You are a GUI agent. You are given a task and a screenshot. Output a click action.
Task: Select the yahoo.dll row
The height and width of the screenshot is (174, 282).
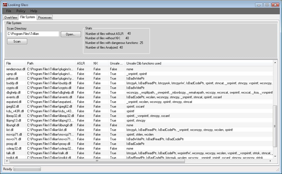point(139,78)
